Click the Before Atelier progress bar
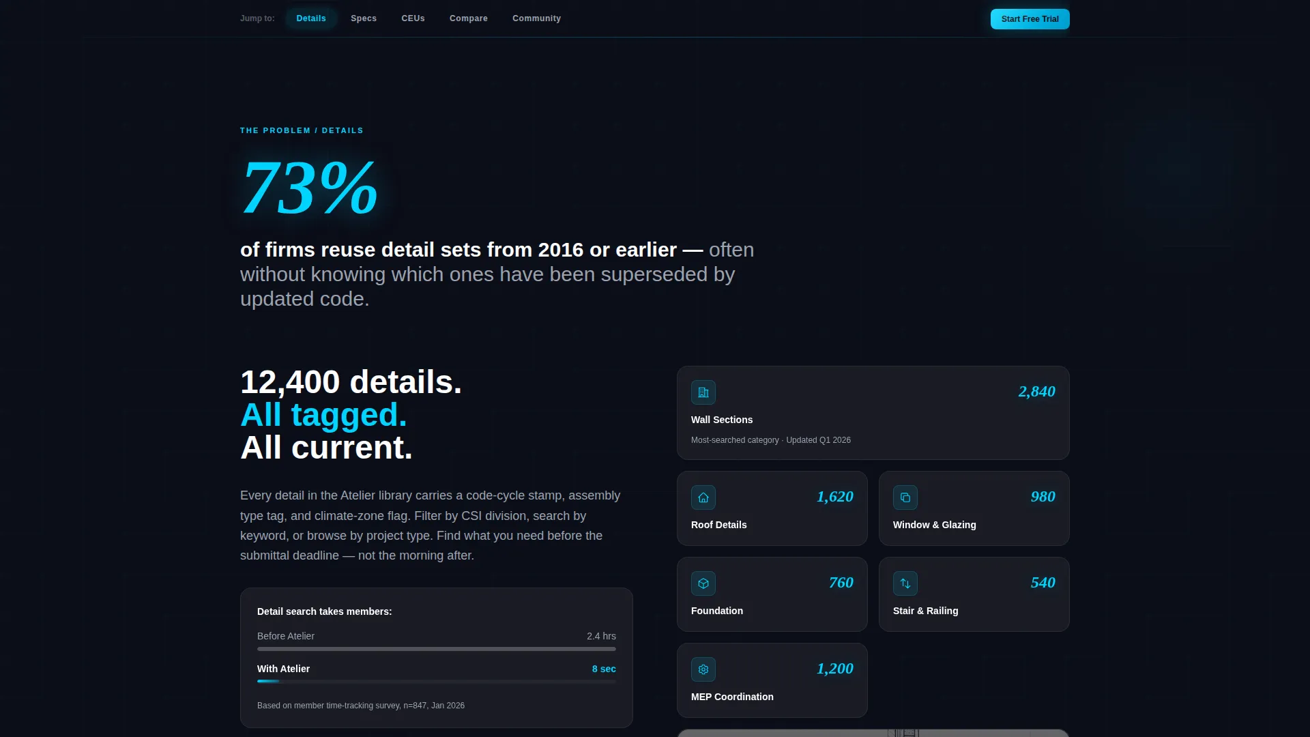Image resolution: width=1310 pixels, height=737 pixels. tap(437, 649)
